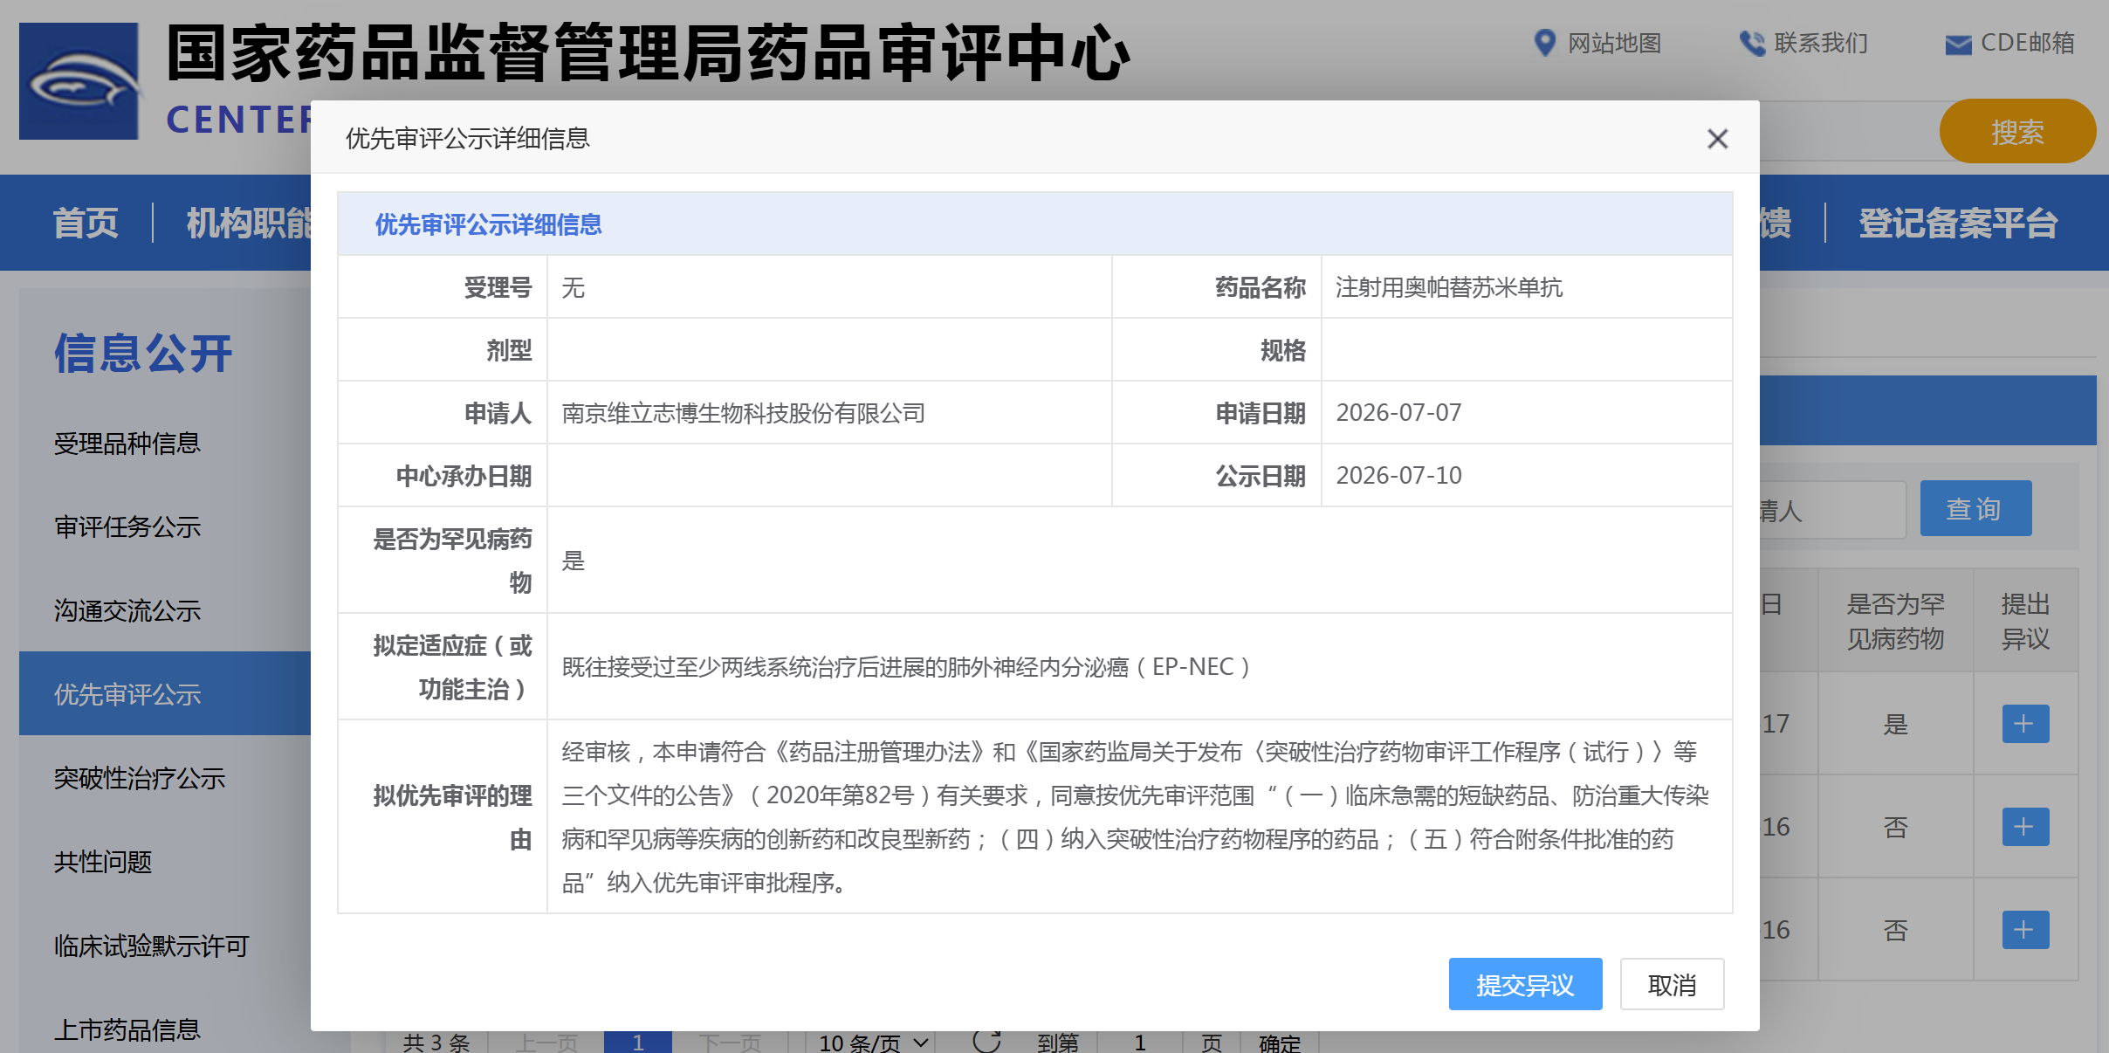Click the 信息公开 sidebar heading
The height and width of the screenshot is (1053, 2109).
[143, 353]
